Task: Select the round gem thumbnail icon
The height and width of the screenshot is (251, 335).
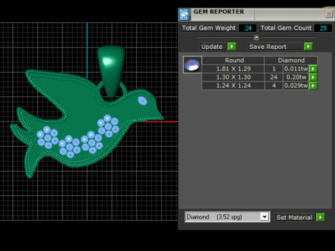Action: (x=193, y=65)
